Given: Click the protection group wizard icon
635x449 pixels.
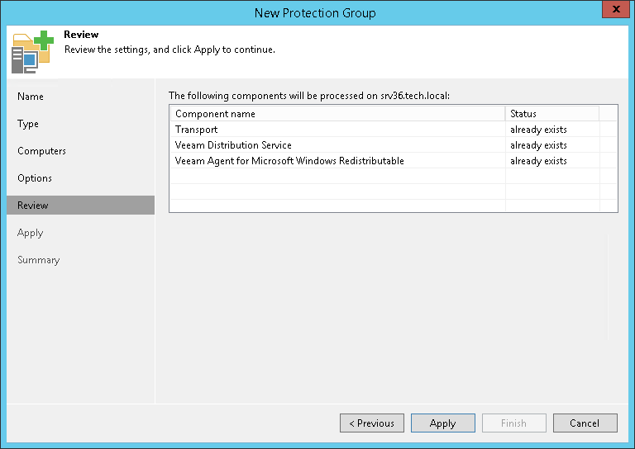Looking at the screenshot, I should pyautogui.click(x=32, y=51).
